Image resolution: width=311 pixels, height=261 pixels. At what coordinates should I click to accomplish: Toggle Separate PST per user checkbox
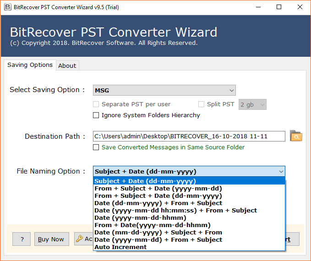(x=96, y=104)
